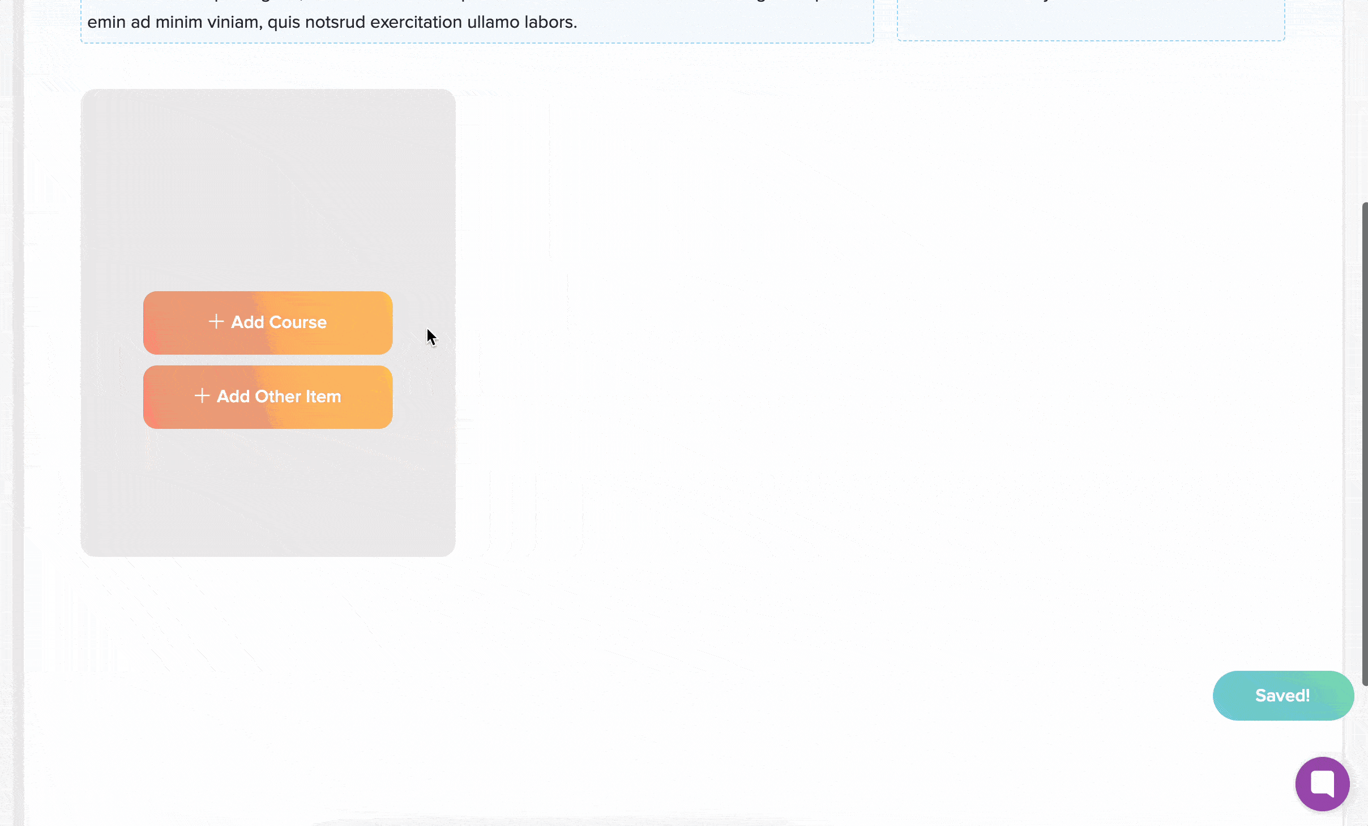Click empty white space right of gray card
1368x826 pixels.
click(849, 323)
